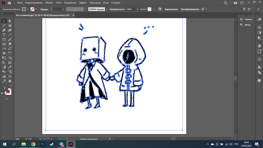Click the Обводка stroke label link
This screenshot has width=263, height=148.
click(x=44, y=9)
